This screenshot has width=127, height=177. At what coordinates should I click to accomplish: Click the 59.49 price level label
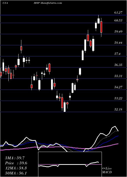pos(118,32)
